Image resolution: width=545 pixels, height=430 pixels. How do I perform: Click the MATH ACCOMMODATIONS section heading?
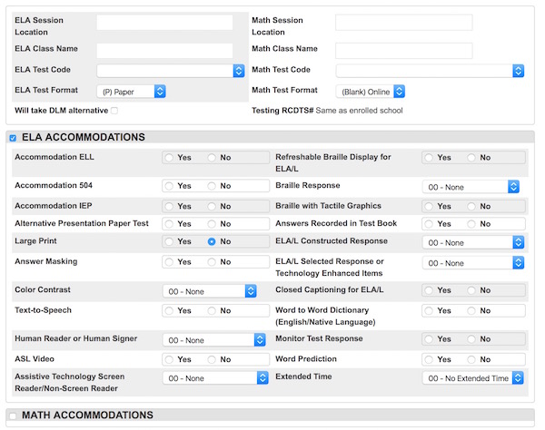[87, 415]
